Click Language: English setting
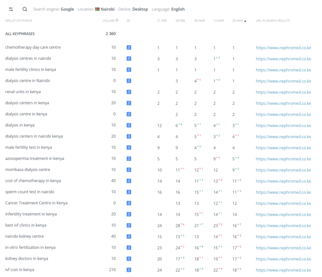This screenshot has width=322, height=277. [168, 9]
